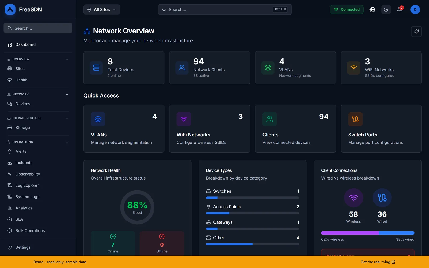
Task: Open the Health page
Action: point(38,80)
